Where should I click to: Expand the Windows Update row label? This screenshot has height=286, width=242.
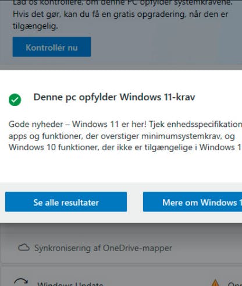click(70, 284)
